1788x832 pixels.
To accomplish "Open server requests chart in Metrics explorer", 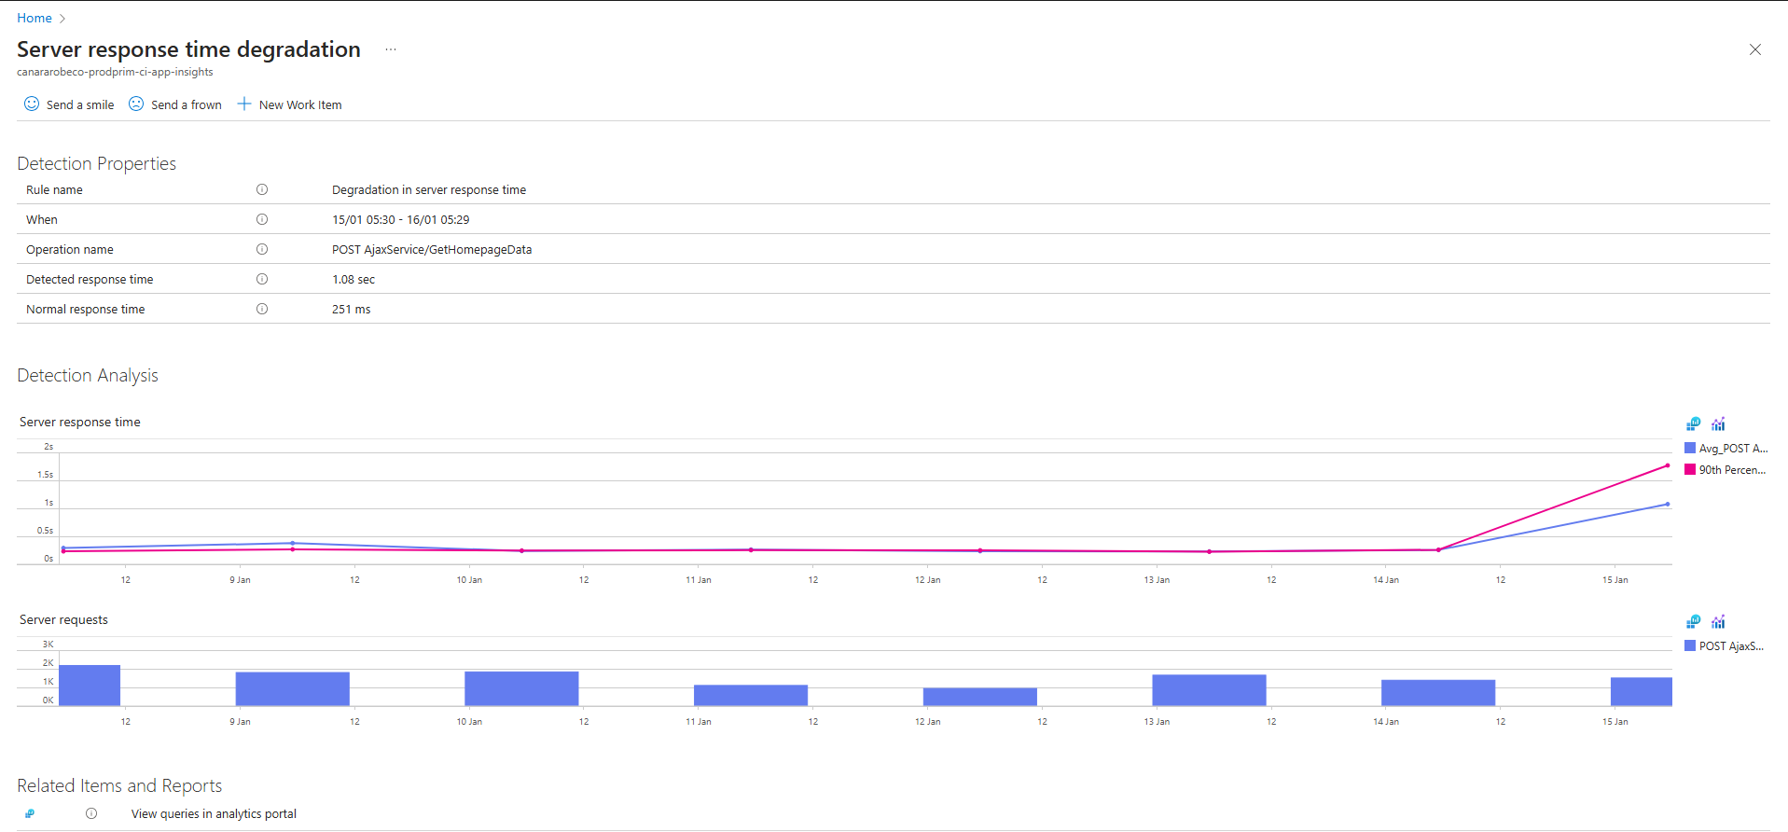I will 1718,621.
